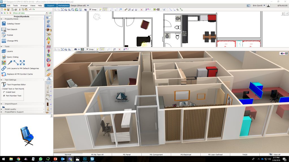Click the Picklist icon

[x=4, y=35]
